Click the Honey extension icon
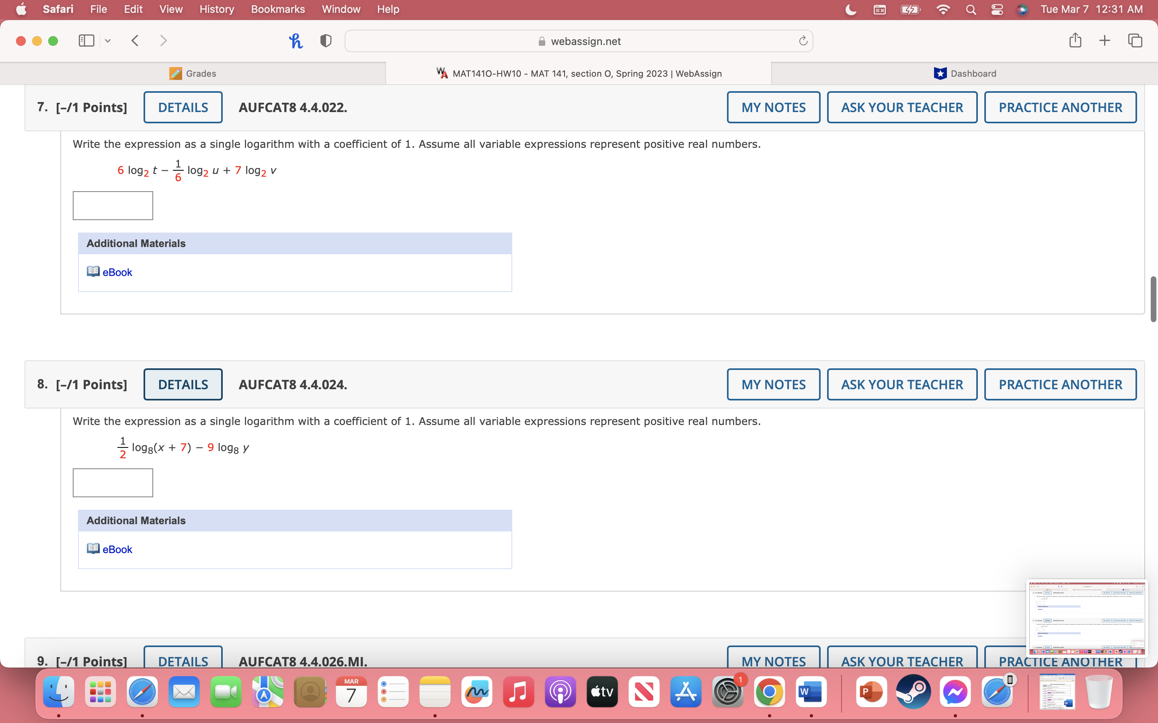 click(296, 41)
